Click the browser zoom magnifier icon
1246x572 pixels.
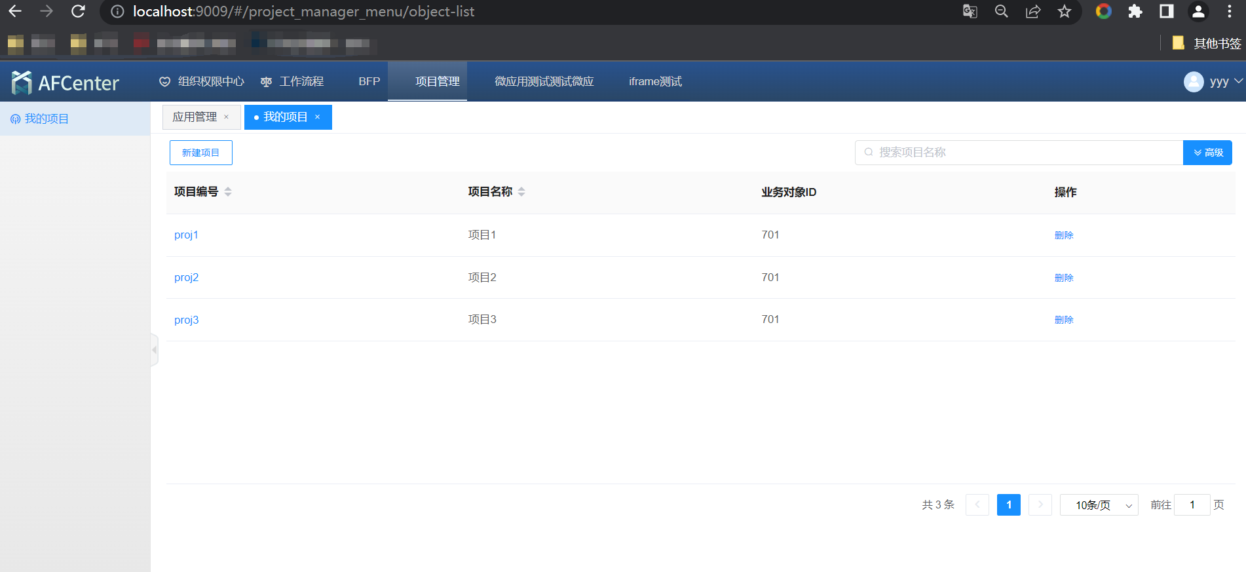click(x=1002, y=11)
